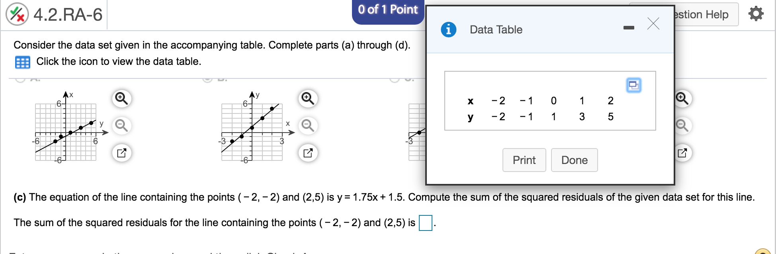Image resolution: width=776 pixels, height=254 pixels.
Task: Open the settings gear in the top right
Action: pyautogui.click(x=756, y=13)
